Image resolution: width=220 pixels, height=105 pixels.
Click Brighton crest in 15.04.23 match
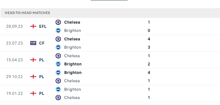[58, 64]
